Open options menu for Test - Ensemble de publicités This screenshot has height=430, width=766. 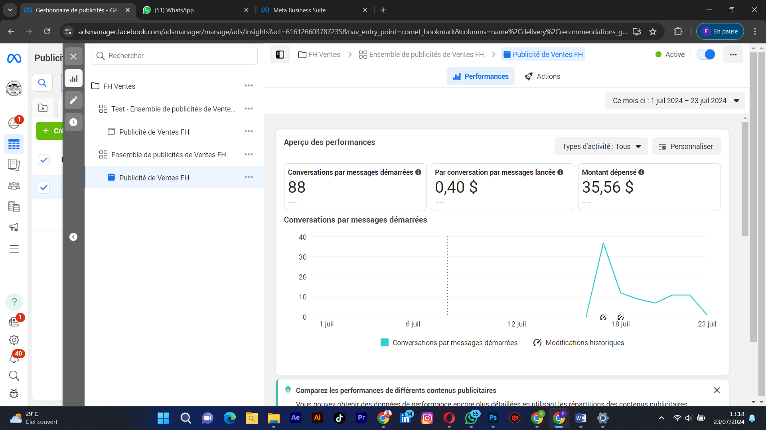[x=249, y=109]
